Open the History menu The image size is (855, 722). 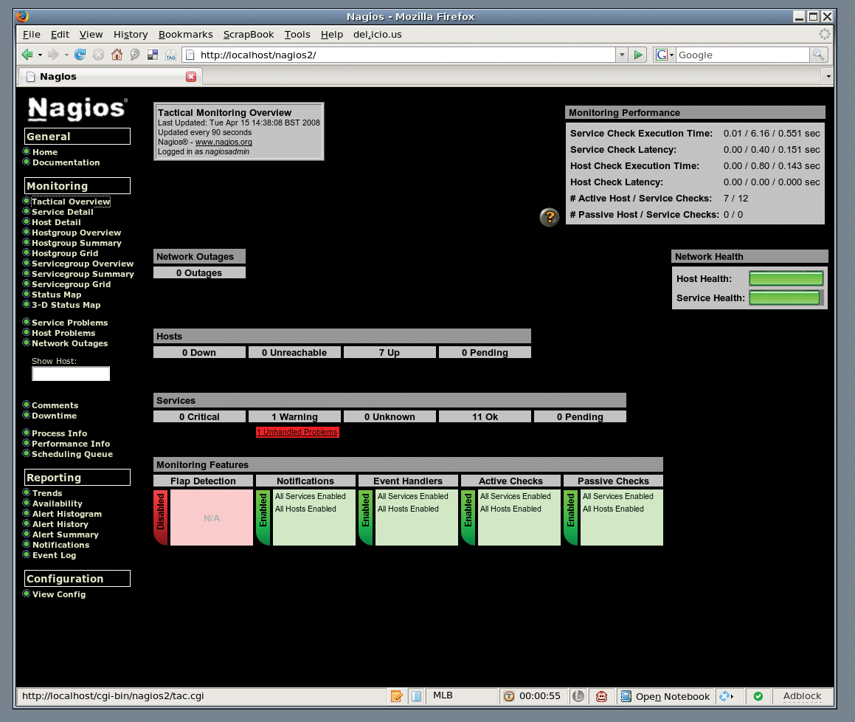(x=131, y=35)
